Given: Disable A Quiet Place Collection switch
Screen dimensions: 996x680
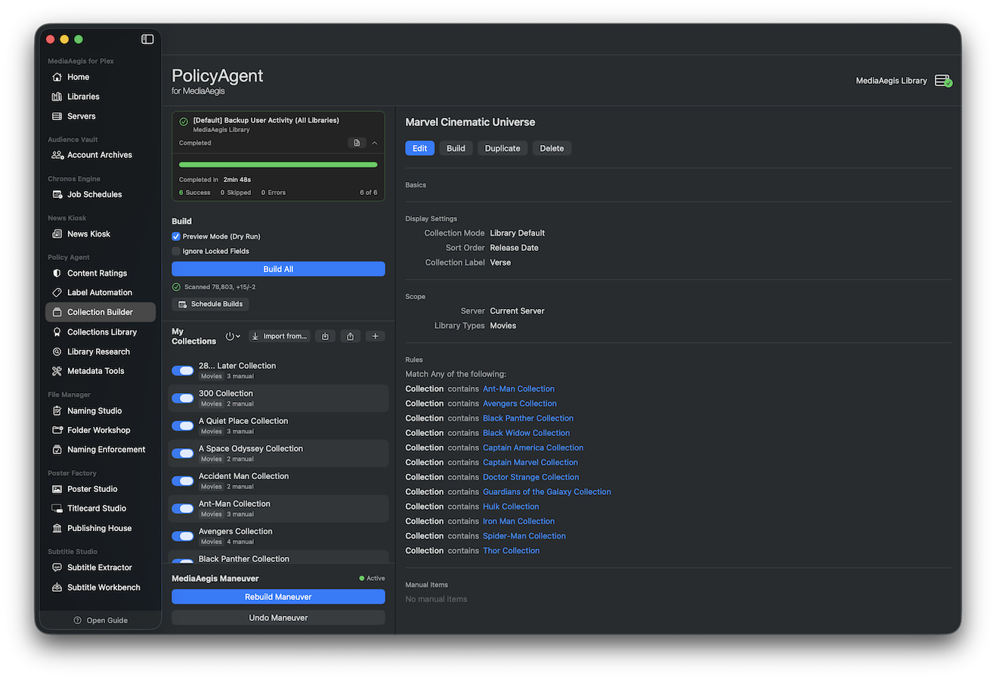Looking at the screenshot, I should click(x=183, y=426).
